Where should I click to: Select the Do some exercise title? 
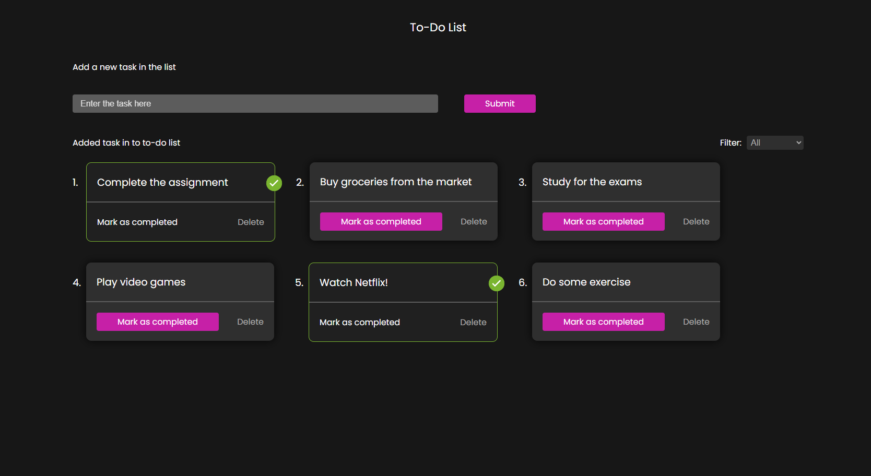pos(586,282)
